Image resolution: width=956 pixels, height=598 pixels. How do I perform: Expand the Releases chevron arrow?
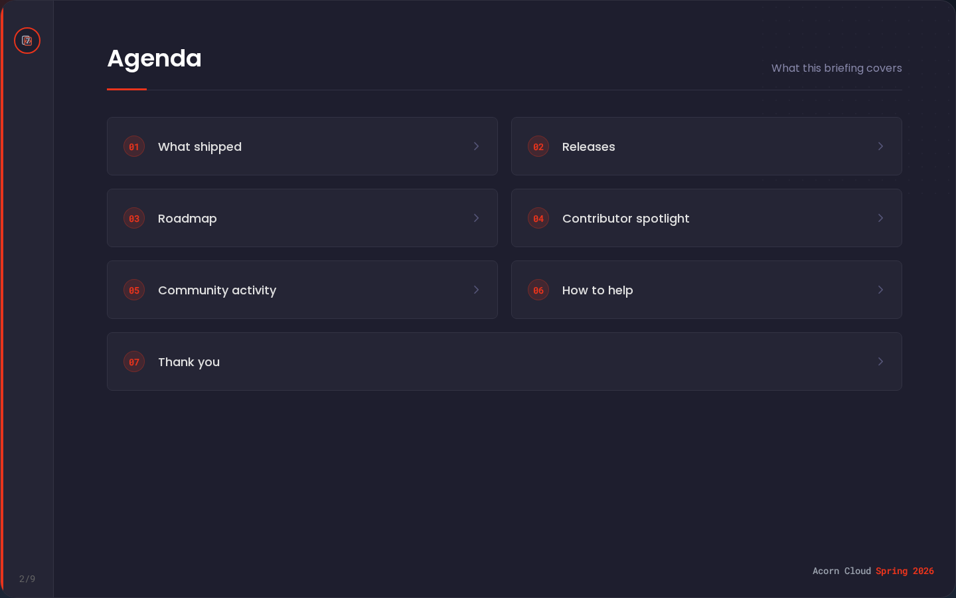[880, 146]
